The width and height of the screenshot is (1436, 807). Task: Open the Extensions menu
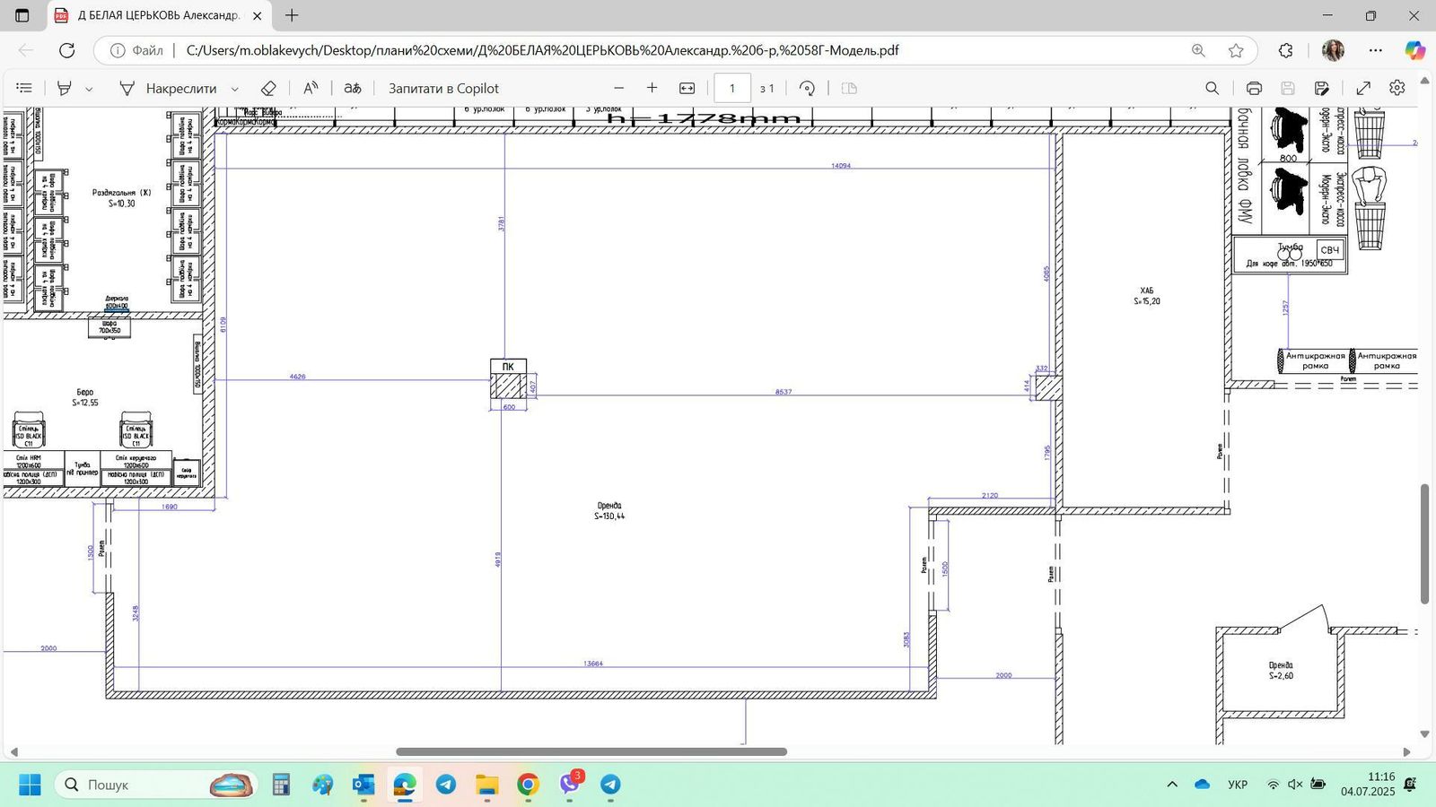(x=1285, y=50)
